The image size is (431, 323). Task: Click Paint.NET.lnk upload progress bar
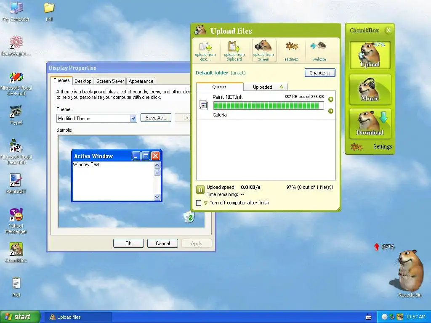coord(268,106)
